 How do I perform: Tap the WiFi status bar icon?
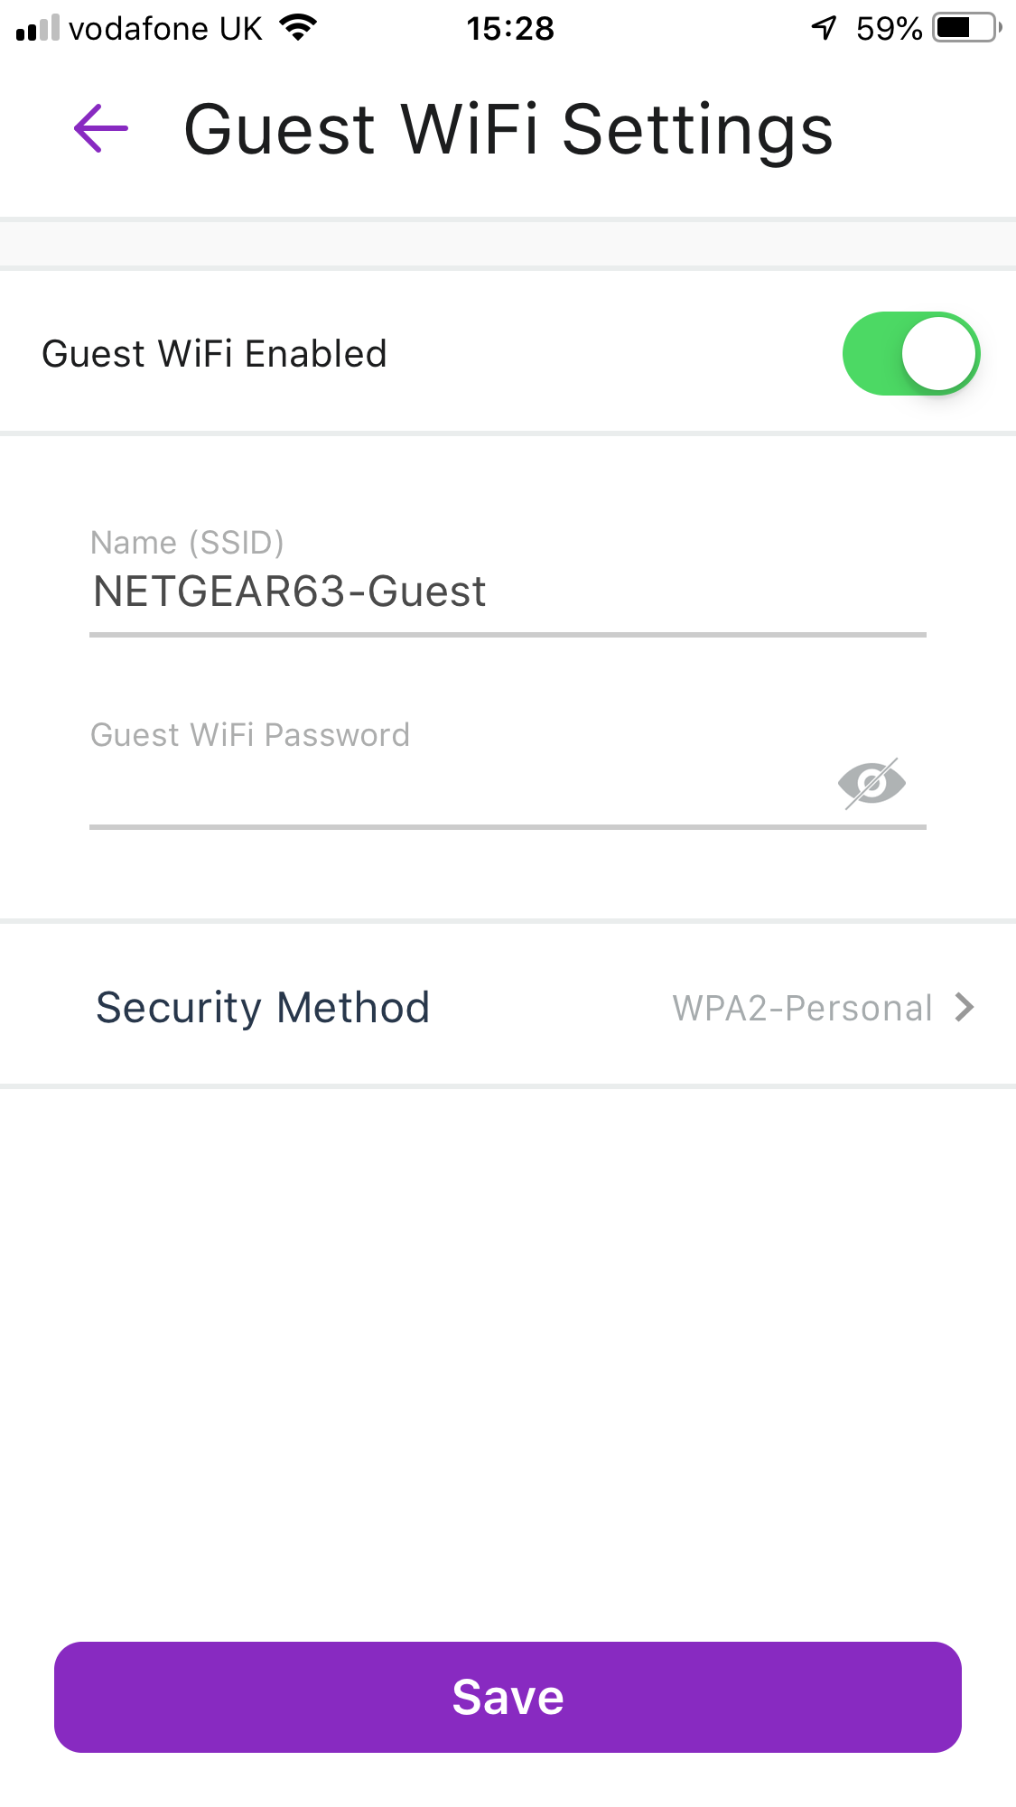click(298, 28)
